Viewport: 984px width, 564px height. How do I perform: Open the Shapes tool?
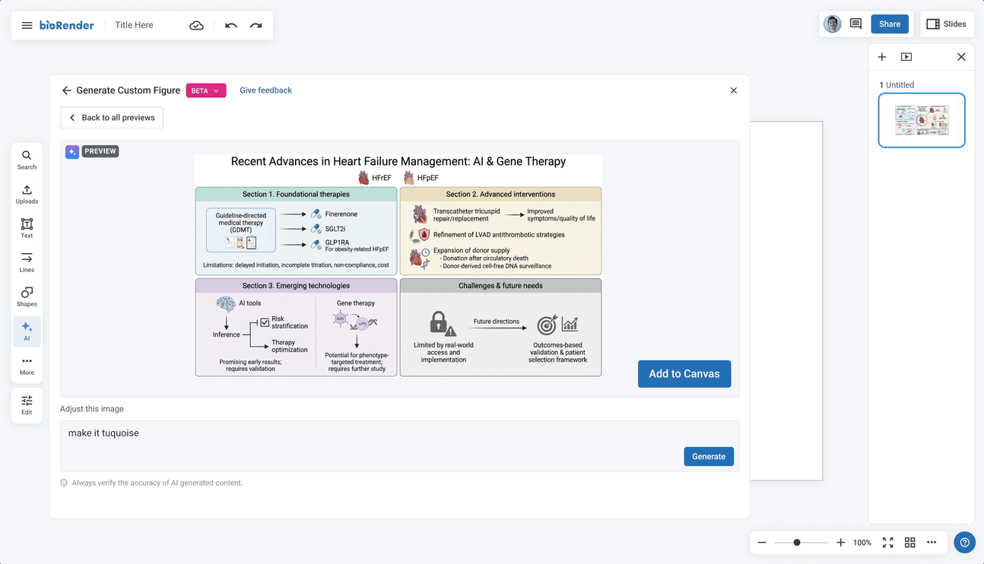[27, 296]
